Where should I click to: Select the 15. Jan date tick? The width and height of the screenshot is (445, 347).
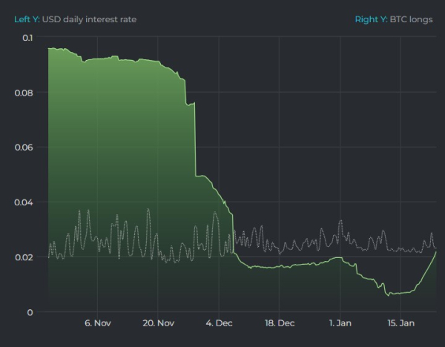pyautogui.click(x=400, y=323)
